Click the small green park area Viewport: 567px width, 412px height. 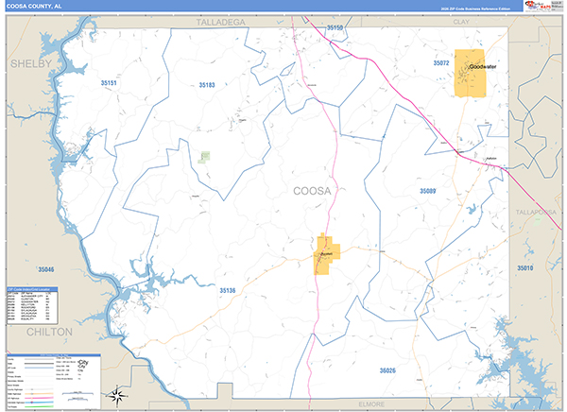204,157
